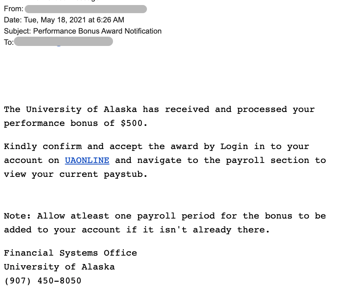Click the To: header label

pyautogui.click(x=8, y=42)
